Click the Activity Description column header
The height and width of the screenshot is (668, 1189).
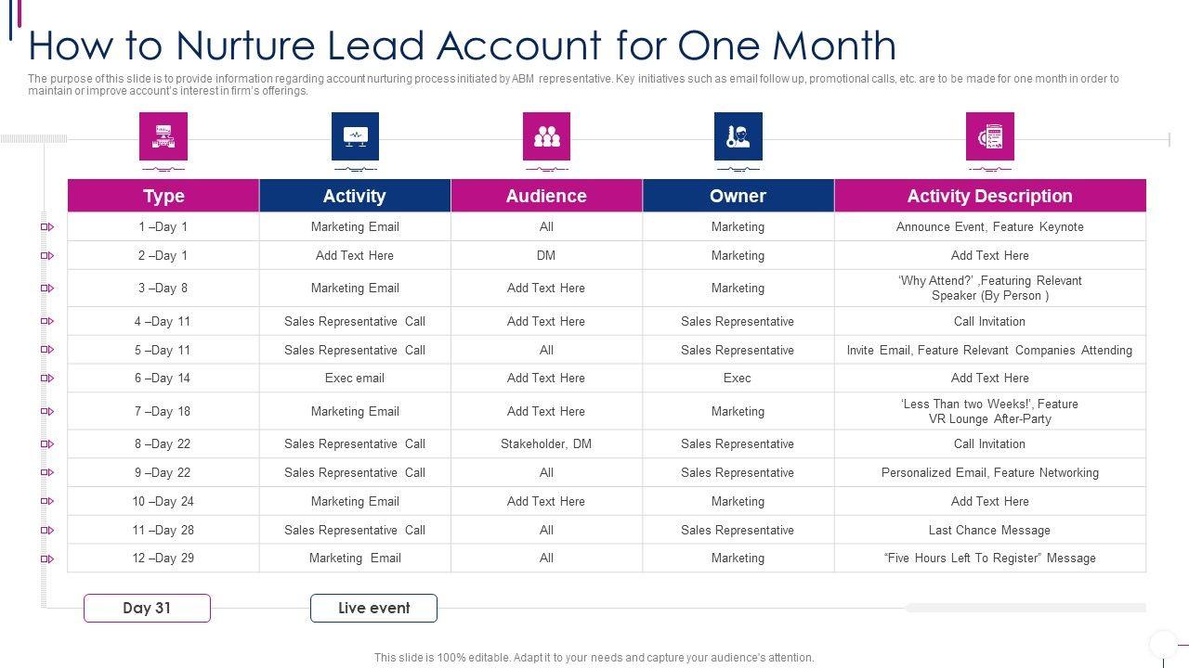pos(989,196)
